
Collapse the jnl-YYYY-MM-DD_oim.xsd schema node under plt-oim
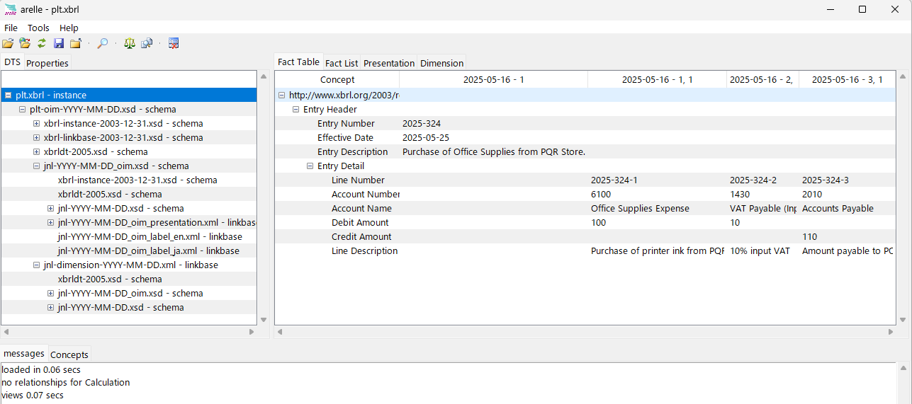click(36, 166)
